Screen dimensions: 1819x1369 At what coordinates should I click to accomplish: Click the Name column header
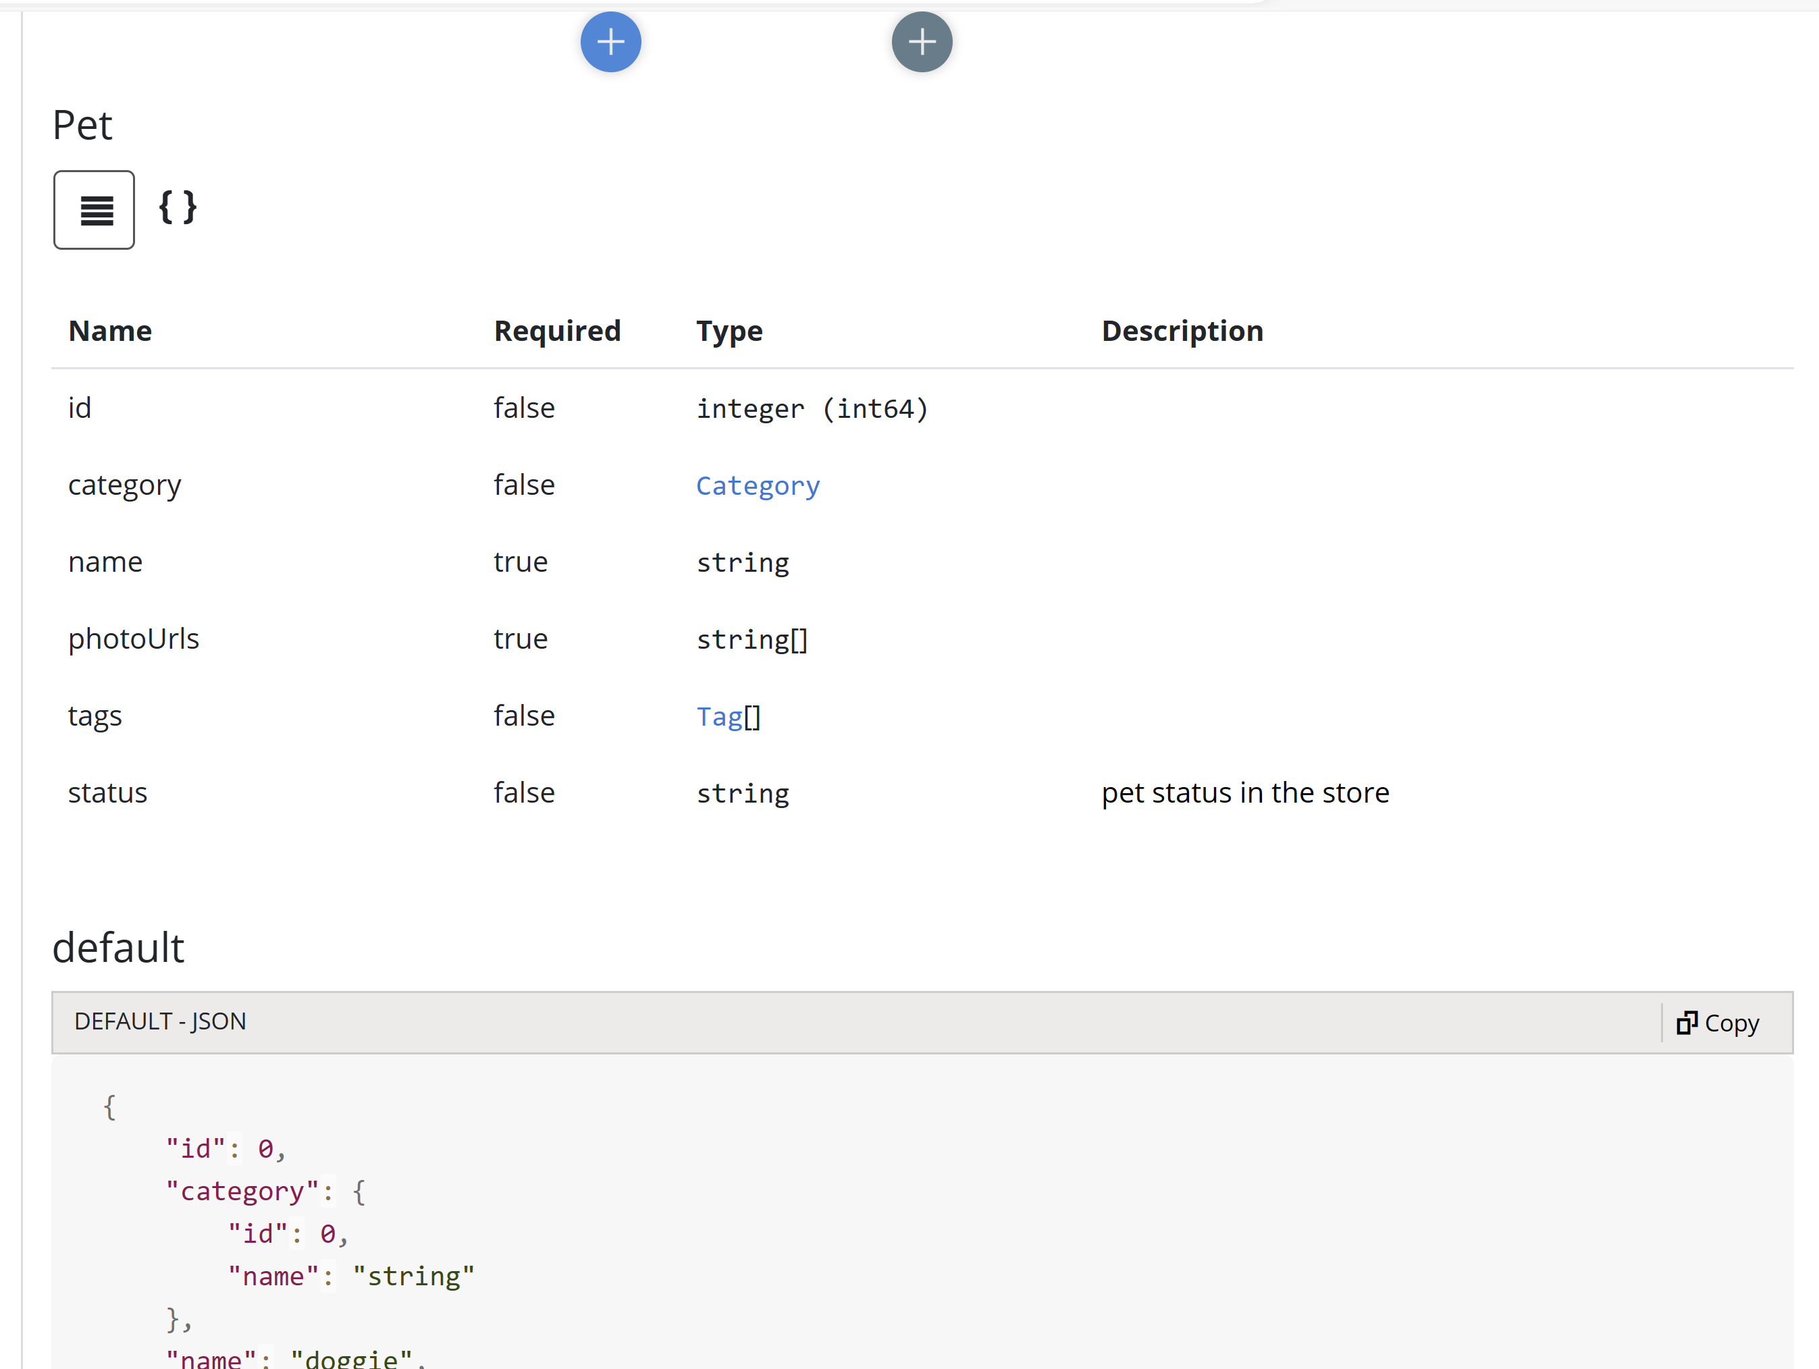pyautogui.click(x=110, y=331)
